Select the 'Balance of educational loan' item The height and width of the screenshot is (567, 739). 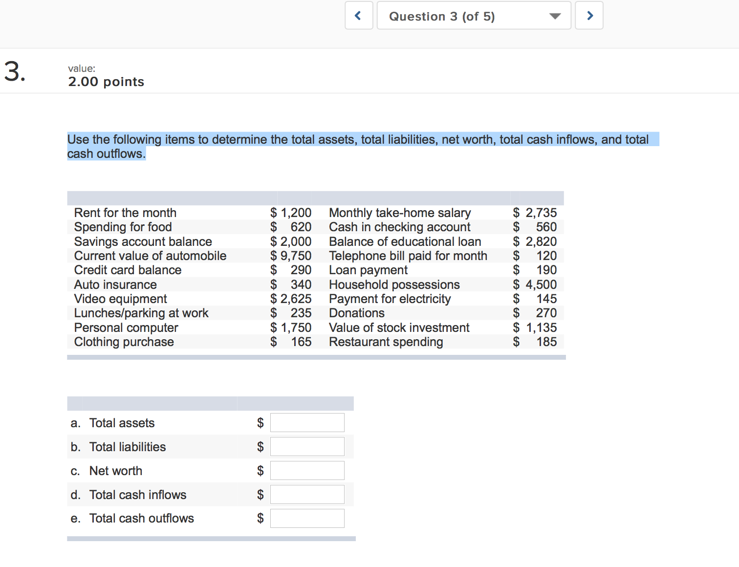(x=405, y=242)
